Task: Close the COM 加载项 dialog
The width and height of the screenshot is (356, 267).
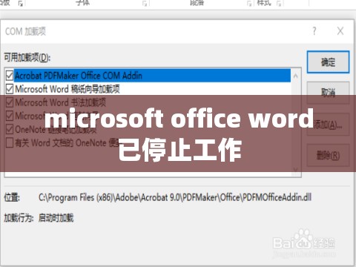Action: click(x=340, y=31)
